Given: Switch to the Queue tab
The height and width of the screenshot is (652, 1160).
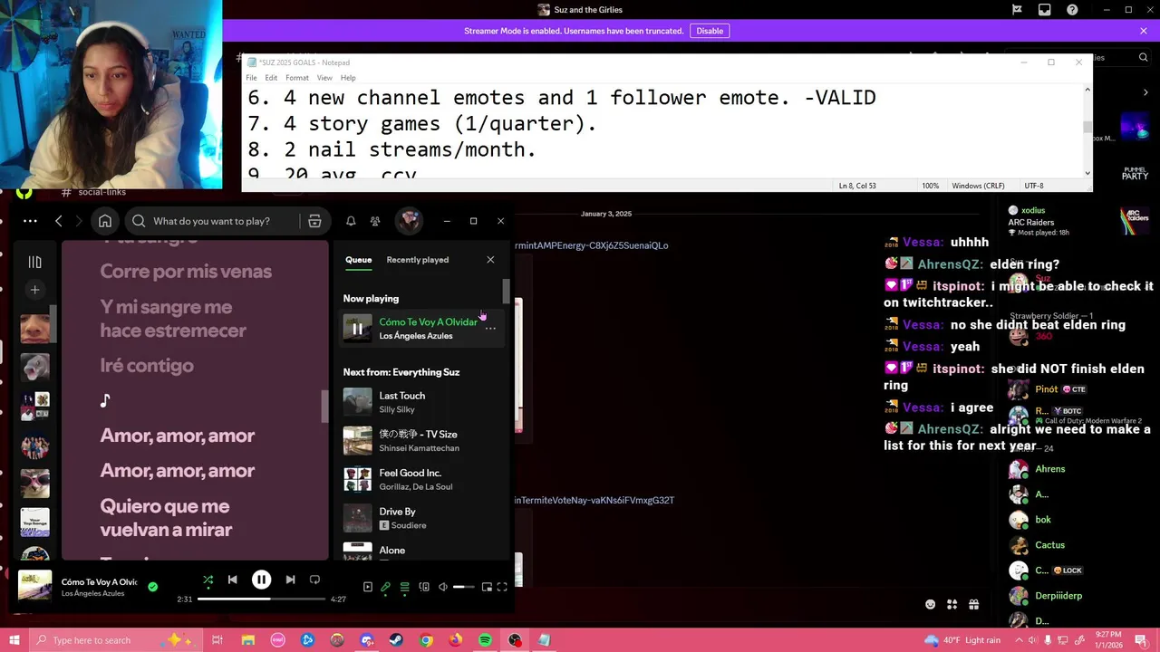Looking at the screenshot, I should 358,260.
